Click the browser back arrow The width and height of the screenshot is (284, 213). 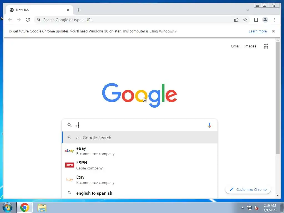(10, 20)
